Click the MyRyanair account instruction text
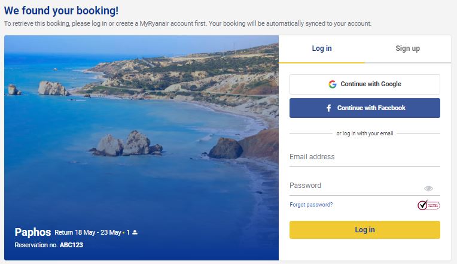 [x=187, y=24]
